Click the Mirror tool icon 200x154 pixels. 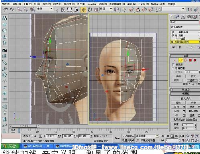[190, 10]
